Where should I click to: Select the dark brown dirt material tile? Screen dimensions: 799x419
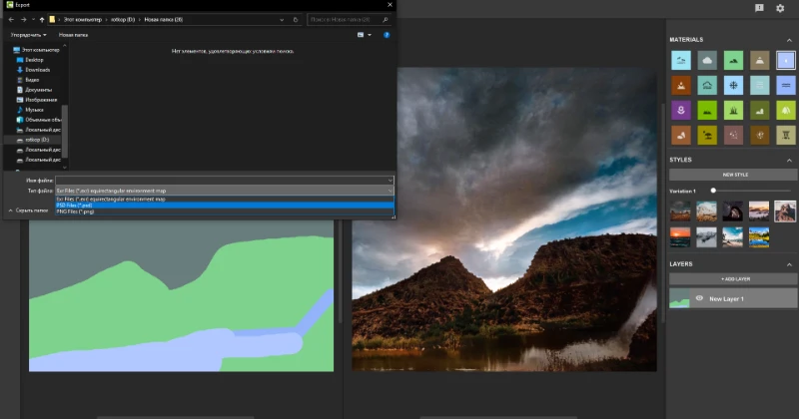[x=759, y=135]
